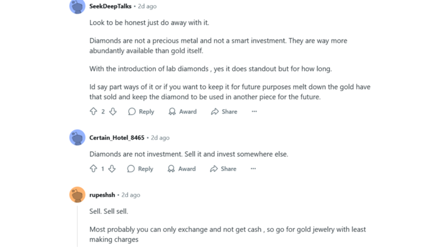440x247 pixels.
Task: Downvote Certain_Hotel_8465's comment
Action: [112, 169]
